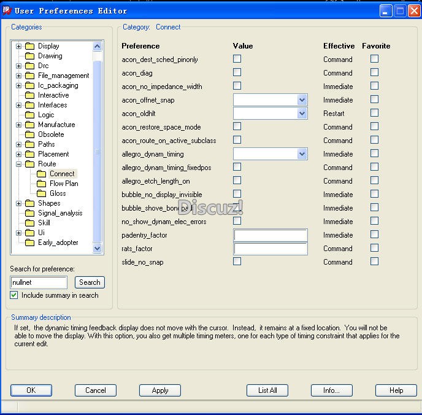422x415 pixels.
Task: Click the File_management folder icon
Action: tap(30, 76)
